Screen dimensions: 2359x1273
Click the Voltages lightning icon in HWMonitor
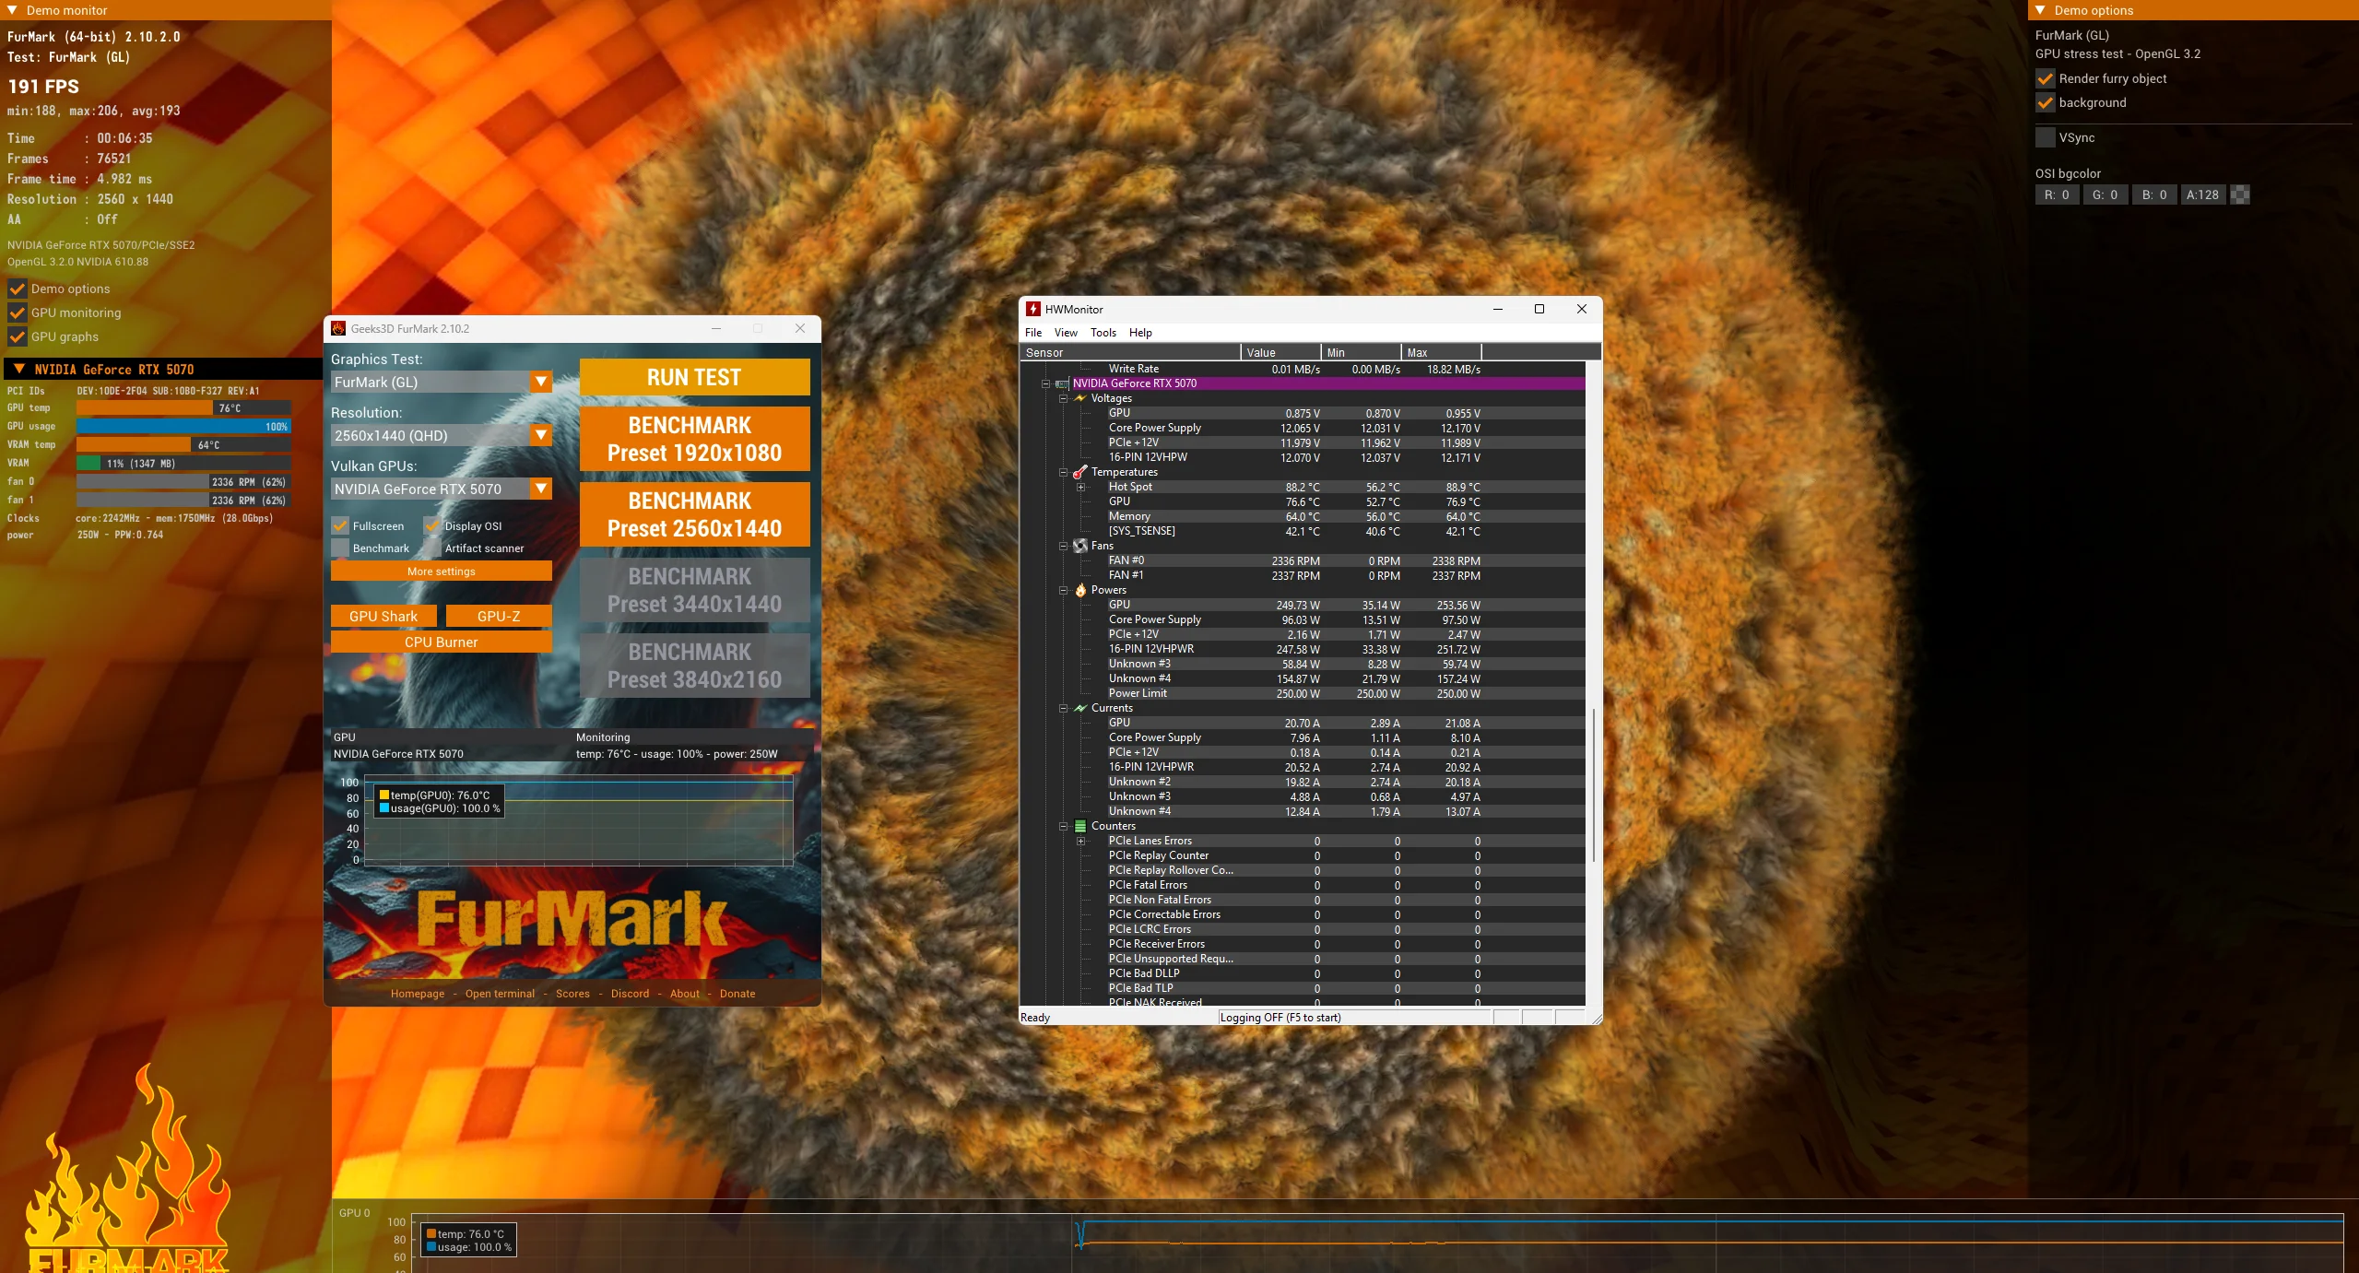pyautogui.click(x=1080, y=398)
